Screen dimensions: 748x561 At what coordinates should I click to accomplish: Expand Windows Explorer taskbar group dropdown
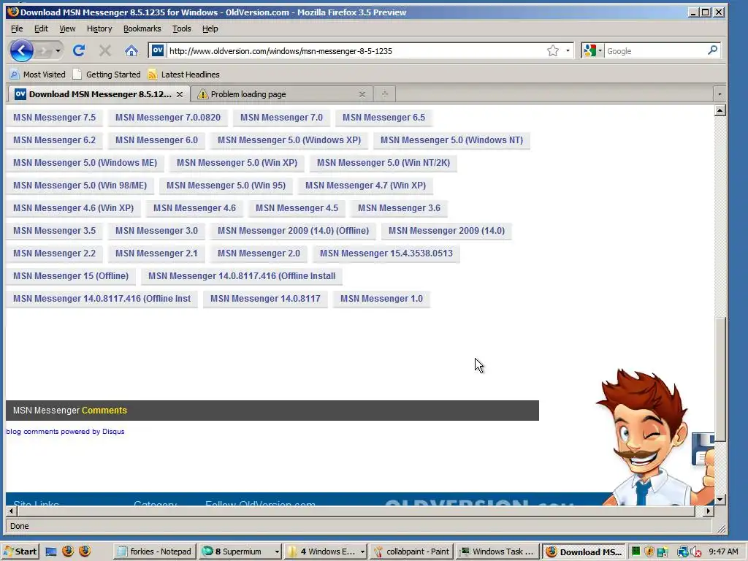pyautogui.click(x=362, y=552)
